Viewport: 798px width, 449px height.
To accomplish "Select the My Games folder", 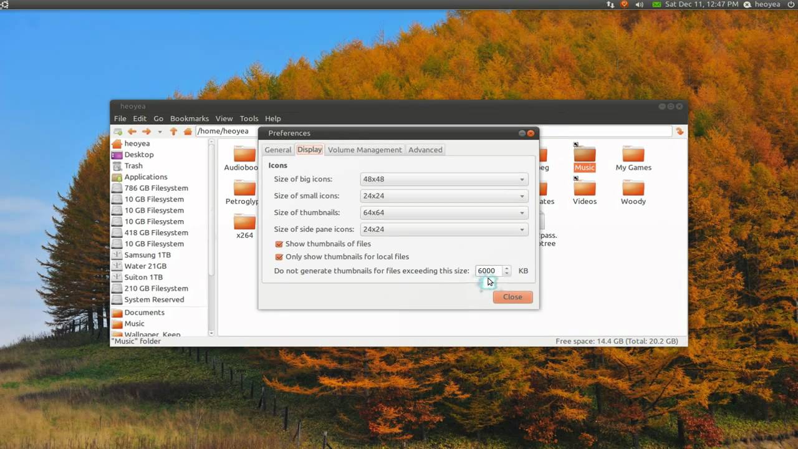I will tap(633, 158).
